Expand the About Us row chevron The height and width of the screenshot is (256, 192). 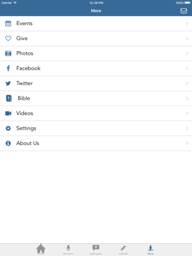click(187, 143)
